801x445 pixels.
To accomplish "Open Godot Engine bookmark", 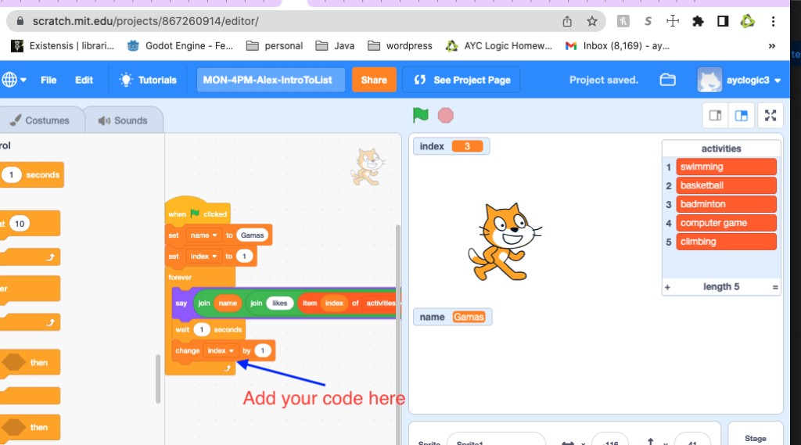I will (180, 46).
